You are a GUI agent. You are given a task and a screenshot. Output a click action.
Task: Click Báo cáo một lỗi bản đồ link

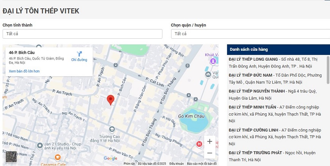202,163
